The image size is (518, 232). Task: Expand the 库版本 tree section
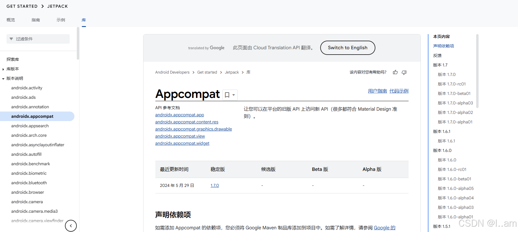(x=3, y=69)
